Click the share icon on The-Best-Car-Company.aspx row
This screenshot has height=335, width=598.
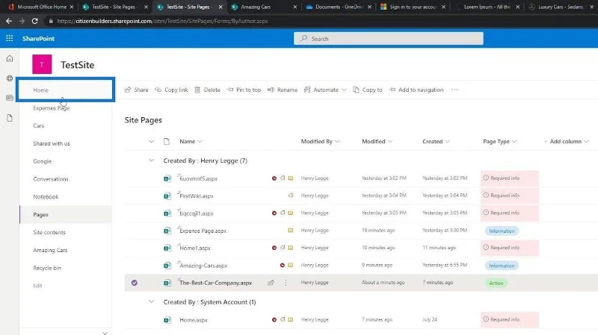pyautogui.click(x=271, y=283)
